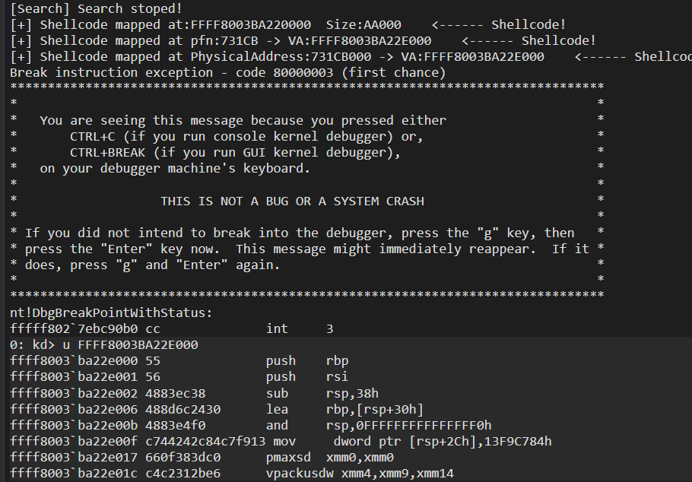Image resolution: width=692 pixels, height=482 pixels.
Task: Click the "int 3" instruction
Action: [x=300, y=328]
